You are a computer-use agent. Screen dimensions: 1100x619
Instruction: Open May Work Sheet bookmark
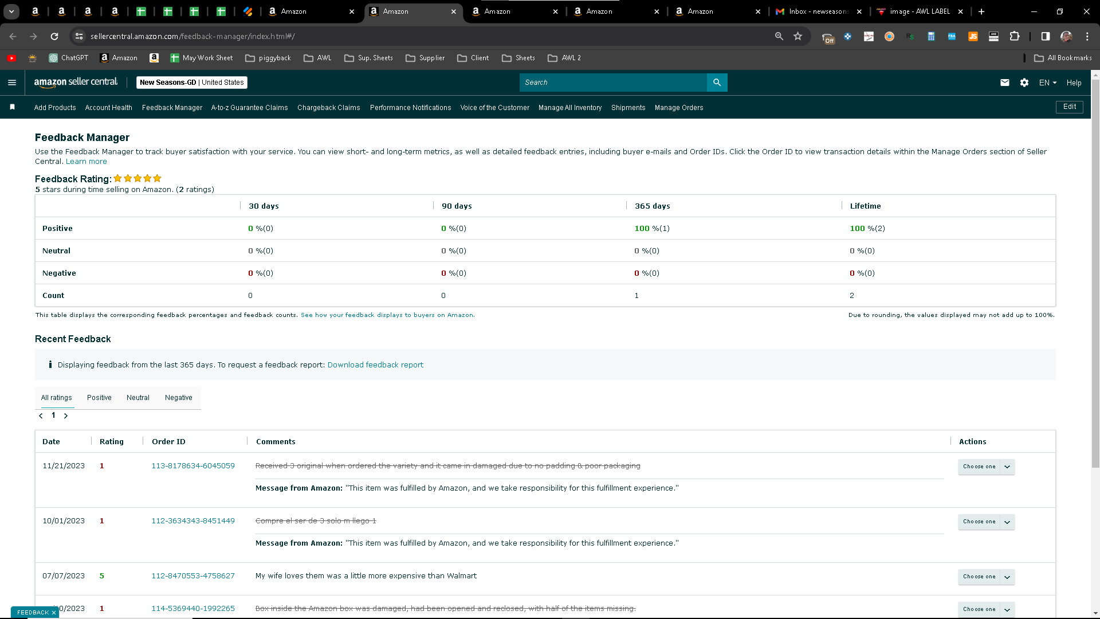point(202,58)
